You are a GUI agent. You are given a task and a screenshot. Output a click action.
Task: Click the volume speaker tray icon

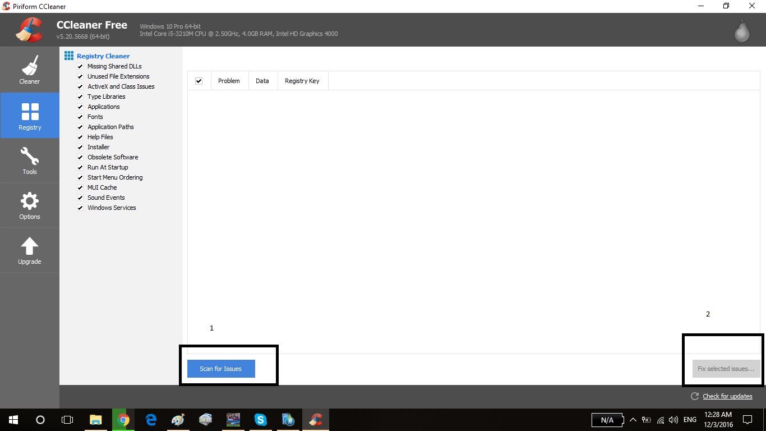[x=673, y=420]
